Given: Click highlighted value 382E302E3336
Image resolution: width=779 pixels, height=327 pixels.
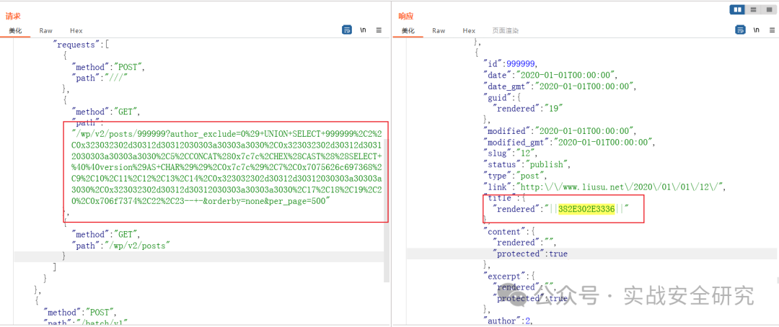Looking at the screenshot, I should coord(586,210).
